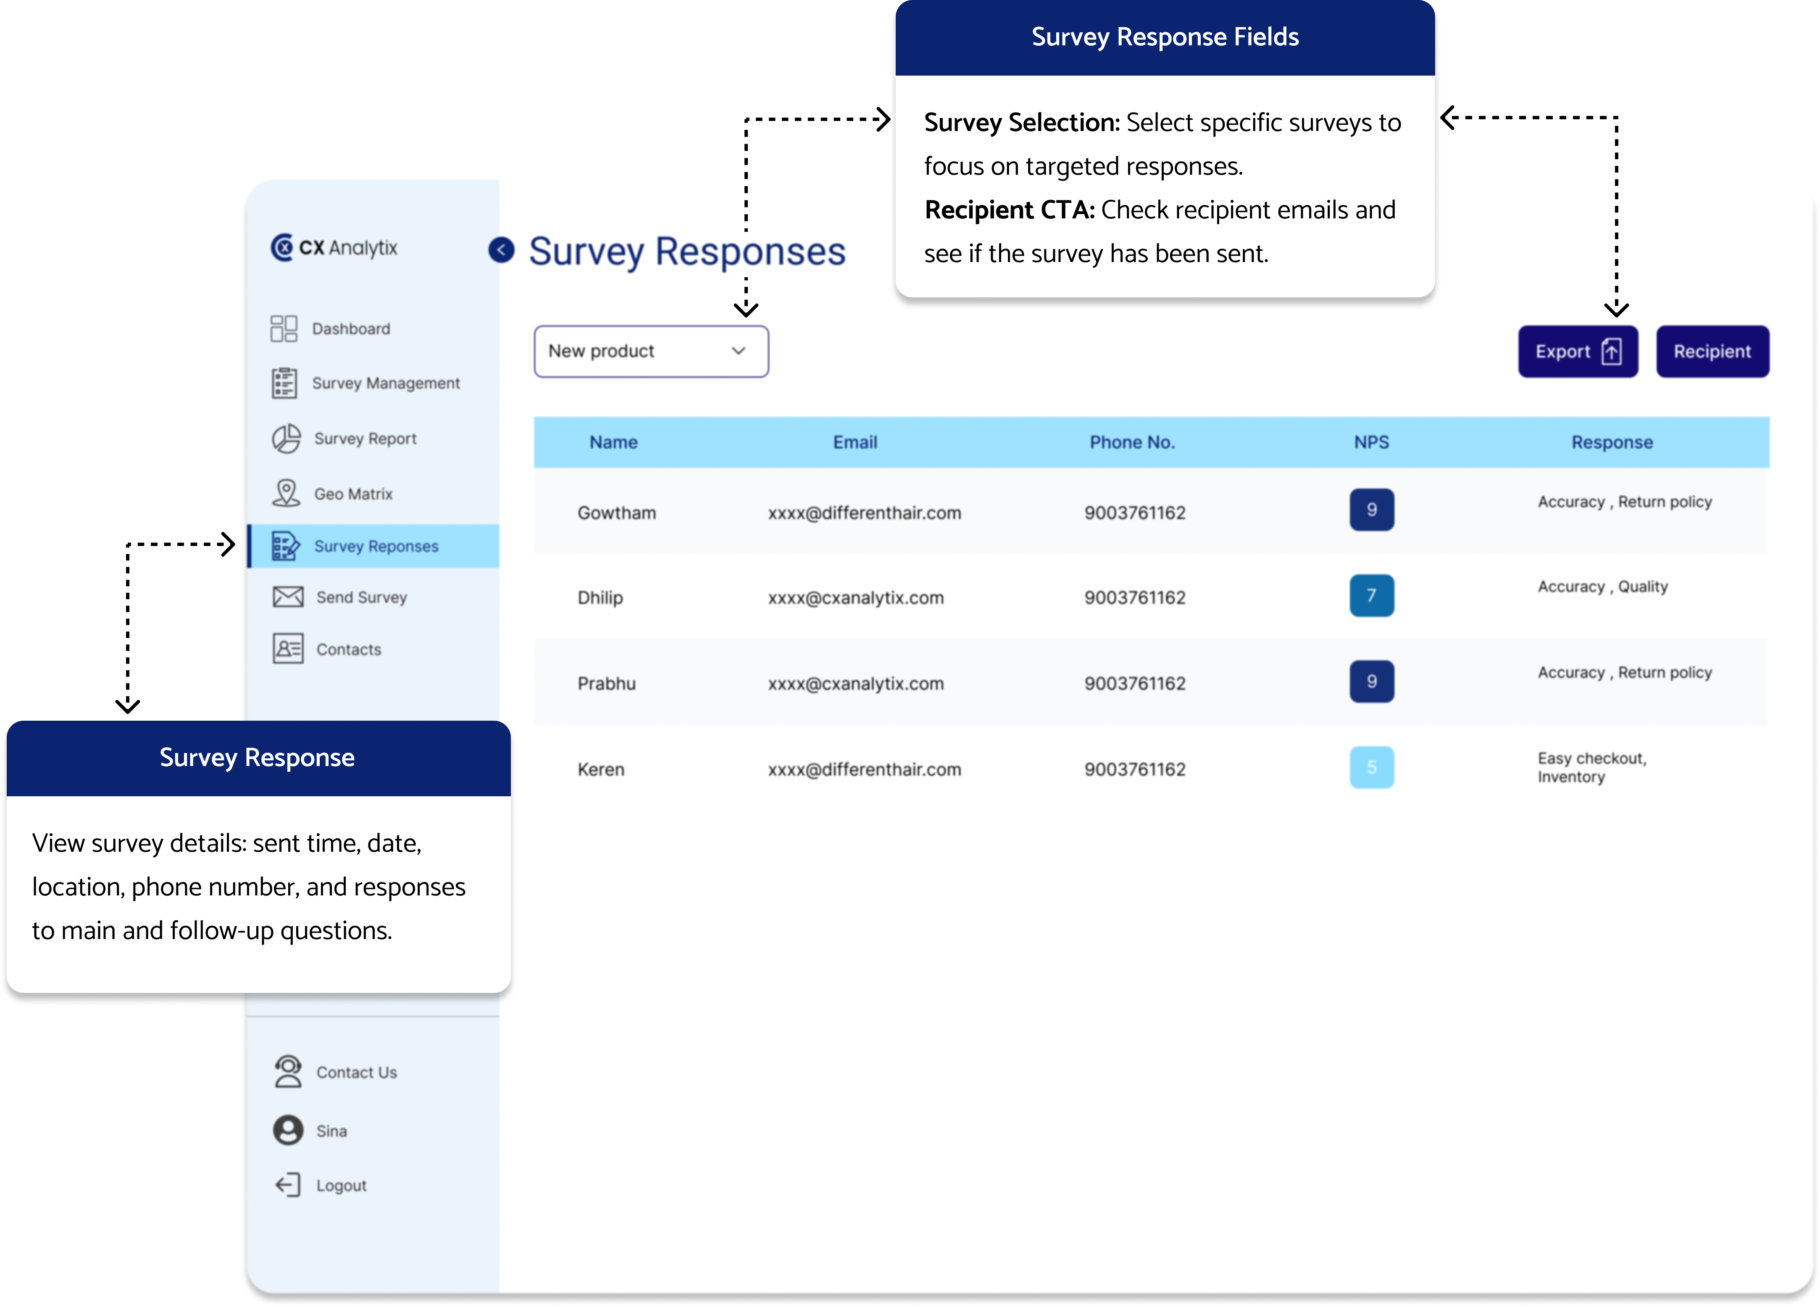Click Keren's NPS score badge 5
The width and height of the screenshot is (1820, 1307).
point(1371,767)
